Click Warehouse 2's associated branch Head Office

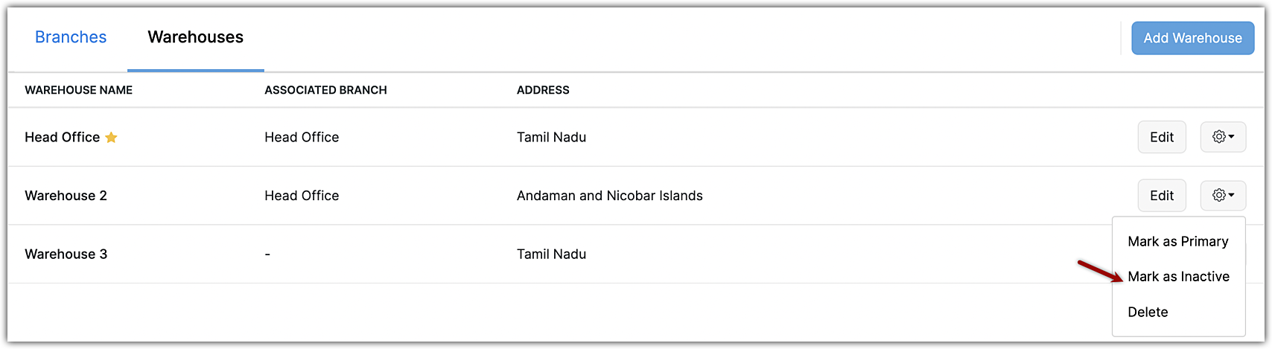click(302, 196)
